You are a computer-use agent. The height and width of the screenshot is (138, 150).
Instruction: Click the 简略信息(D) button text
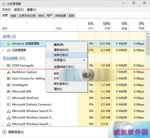[x=16, y=132]
